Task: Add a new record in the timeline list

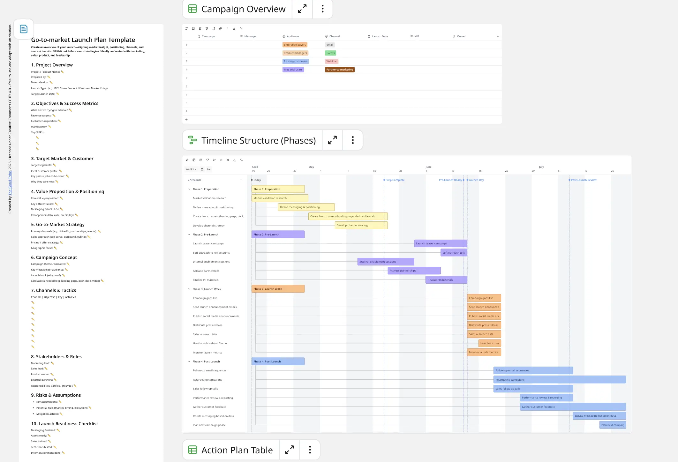Action: click(x=241, y=180)
